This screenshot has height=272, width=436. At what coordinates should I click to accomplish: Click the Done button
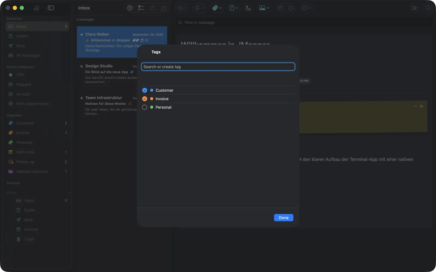pos(283,218)
